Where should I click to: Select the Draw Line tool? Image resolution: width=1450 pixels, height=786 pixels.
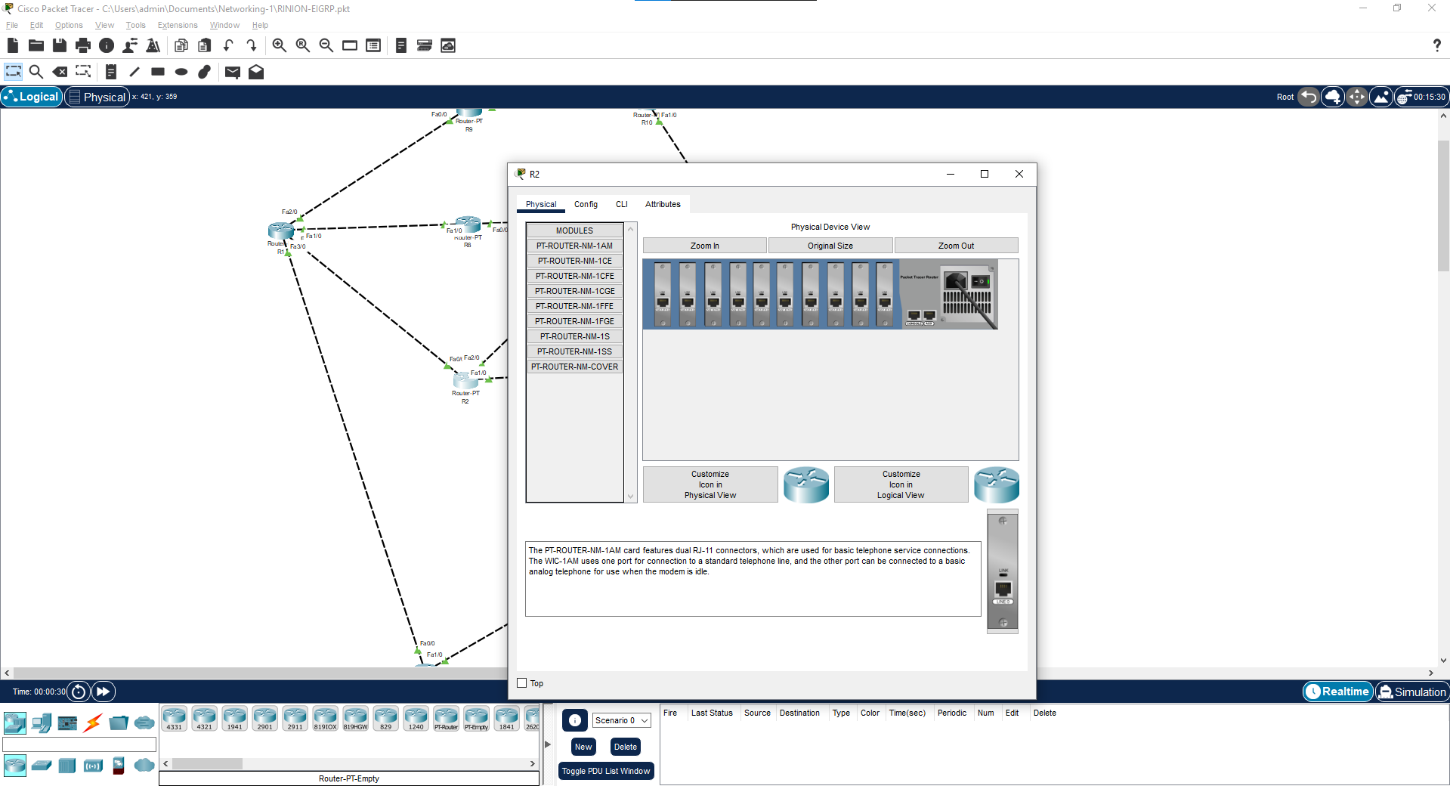[134, 72]
